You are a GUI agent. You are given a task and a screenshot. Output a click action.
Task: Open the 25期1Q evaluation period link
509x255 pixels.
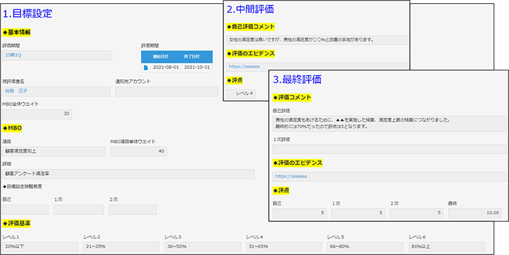[x=14, y=55]
